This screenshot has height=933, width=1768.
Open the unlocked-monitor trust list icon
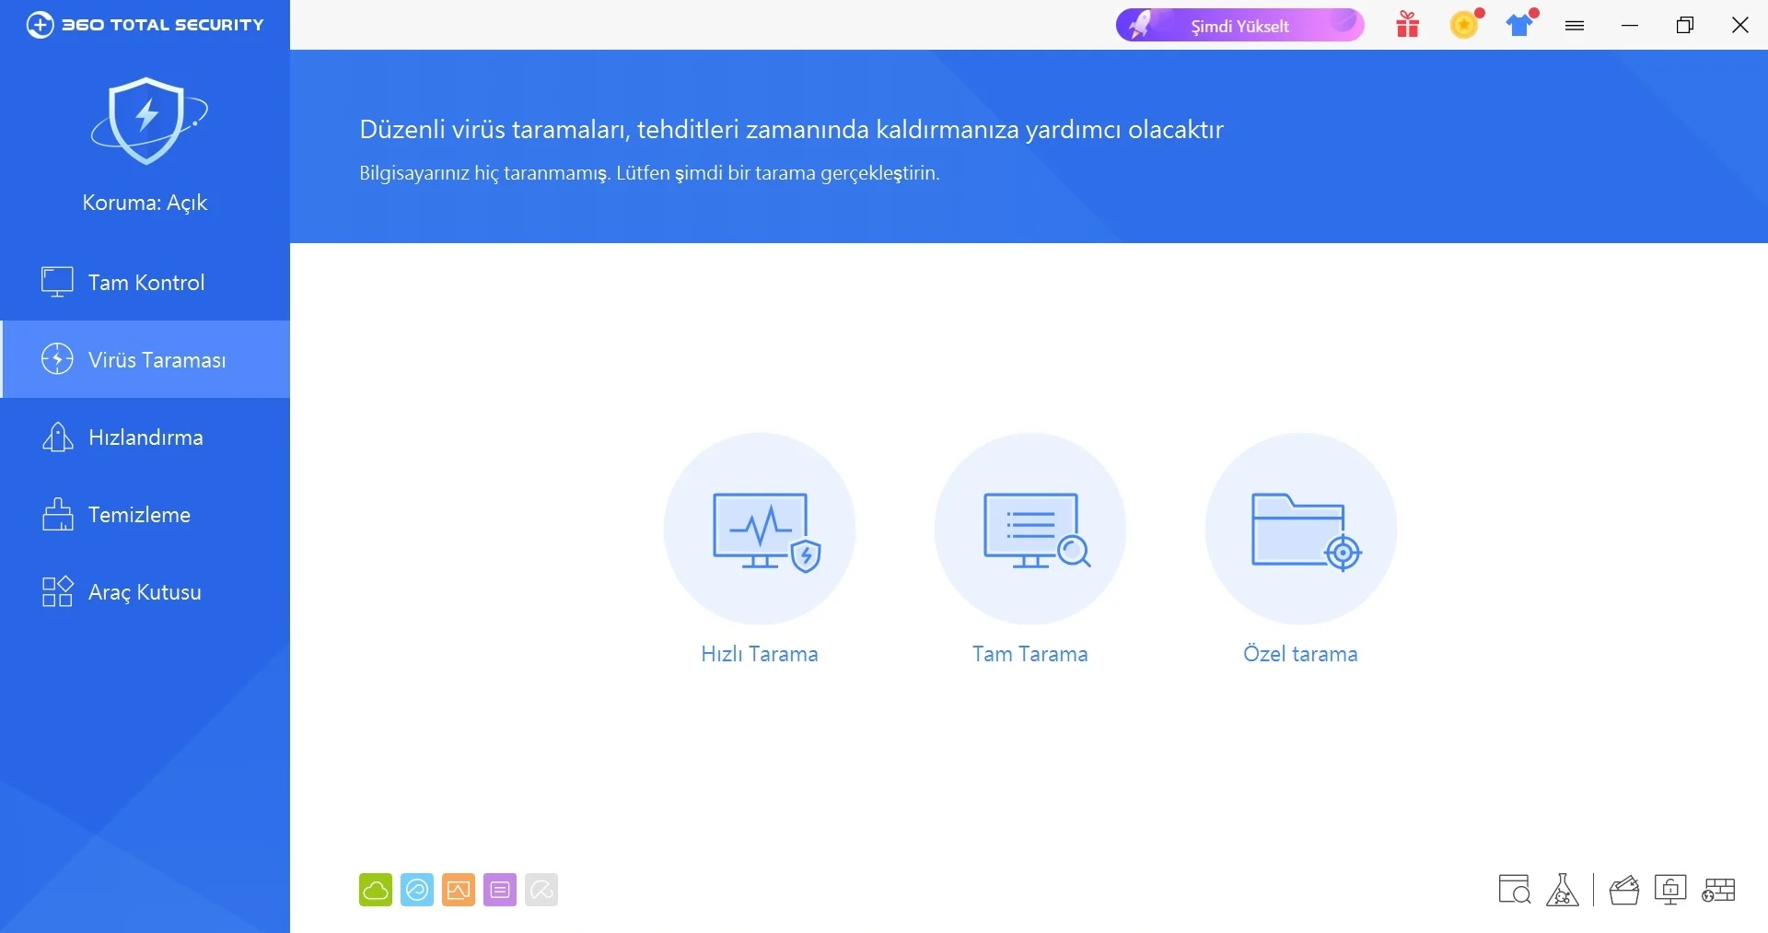point(1670,890)
